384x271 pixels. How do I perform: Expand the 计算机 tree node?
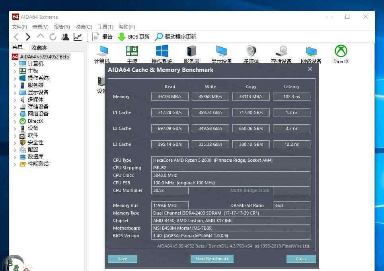click(x=15, y=64)
